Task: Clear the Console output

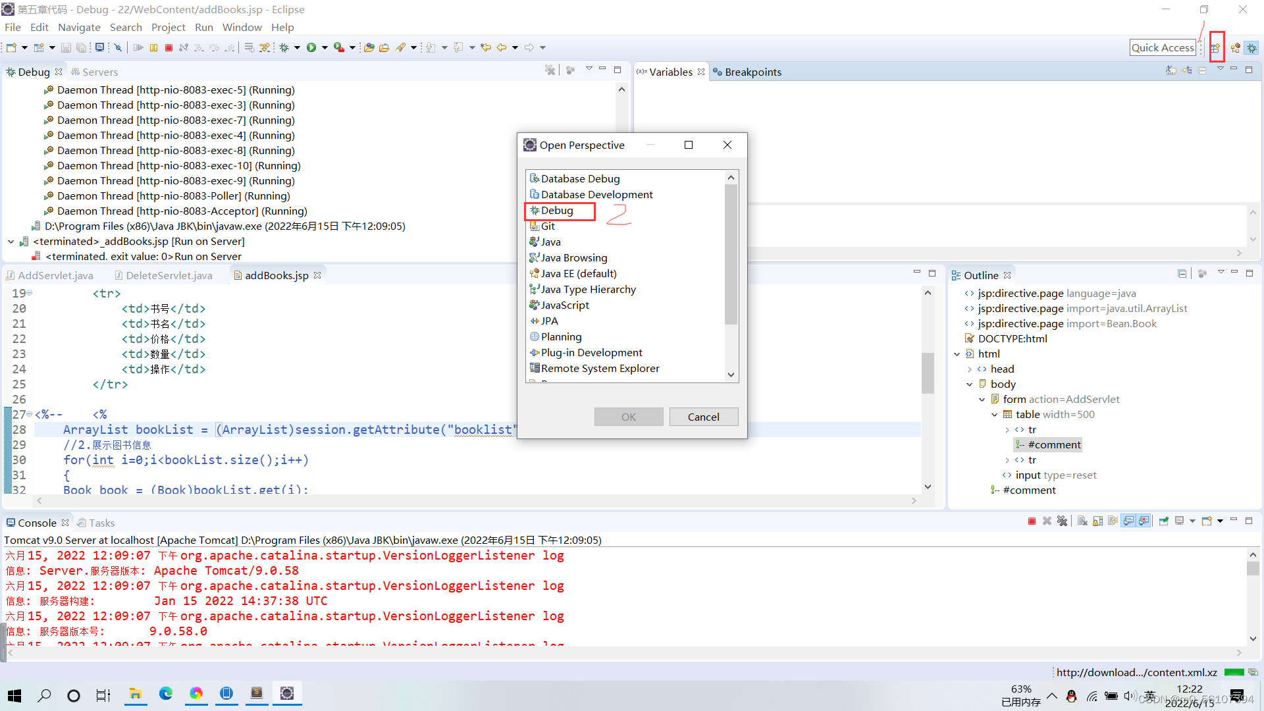Action: (1083, 521)
